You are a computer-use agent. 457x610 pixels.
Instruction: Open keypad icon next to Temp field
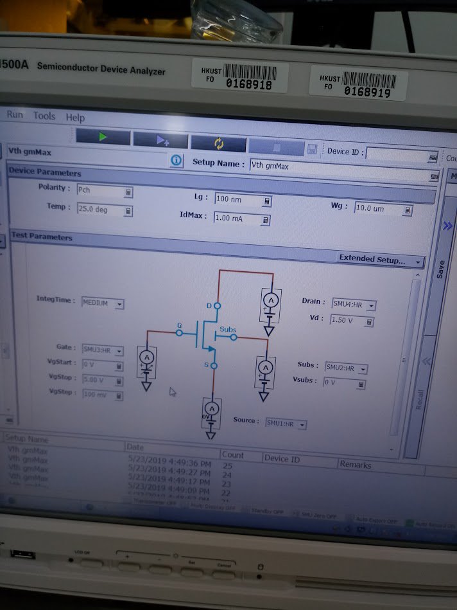tap(128, 211)
